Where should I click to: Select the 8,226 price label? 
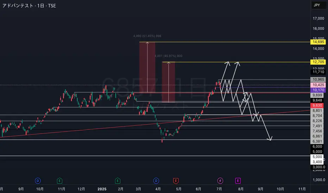(x=317, y=121)
